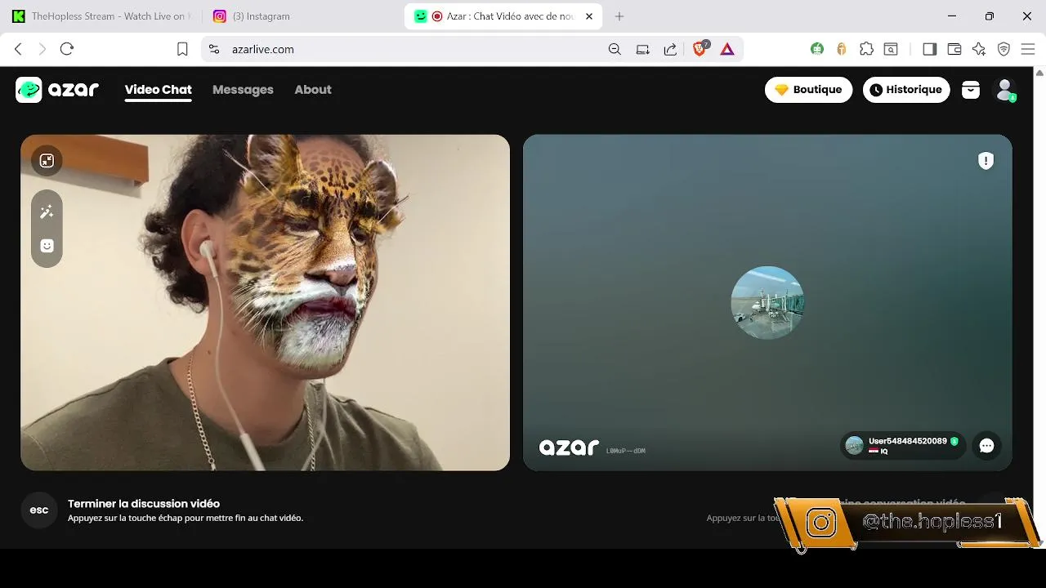1046x588 pixels.
Task: Click the esc end chat button
Action: (39, 510)
